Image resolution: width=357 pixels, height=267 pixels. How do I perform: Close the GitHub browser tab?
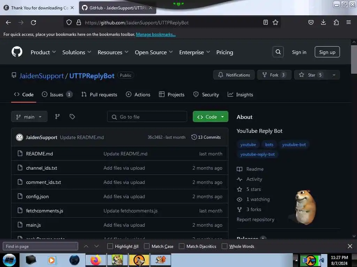point(151,8)
